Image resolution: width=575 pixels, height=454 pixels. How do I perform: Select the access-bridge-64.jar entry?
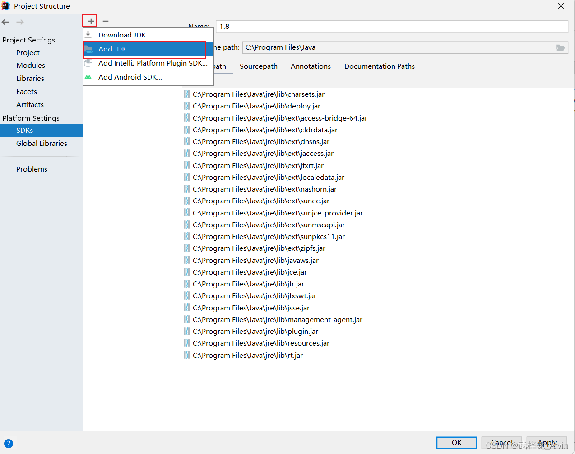280,118
